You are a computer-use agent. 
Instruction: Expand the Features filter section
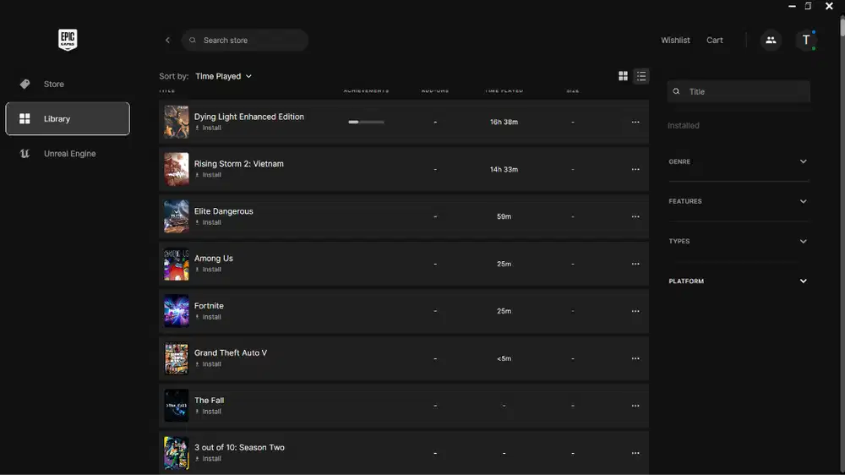point(738,201)
